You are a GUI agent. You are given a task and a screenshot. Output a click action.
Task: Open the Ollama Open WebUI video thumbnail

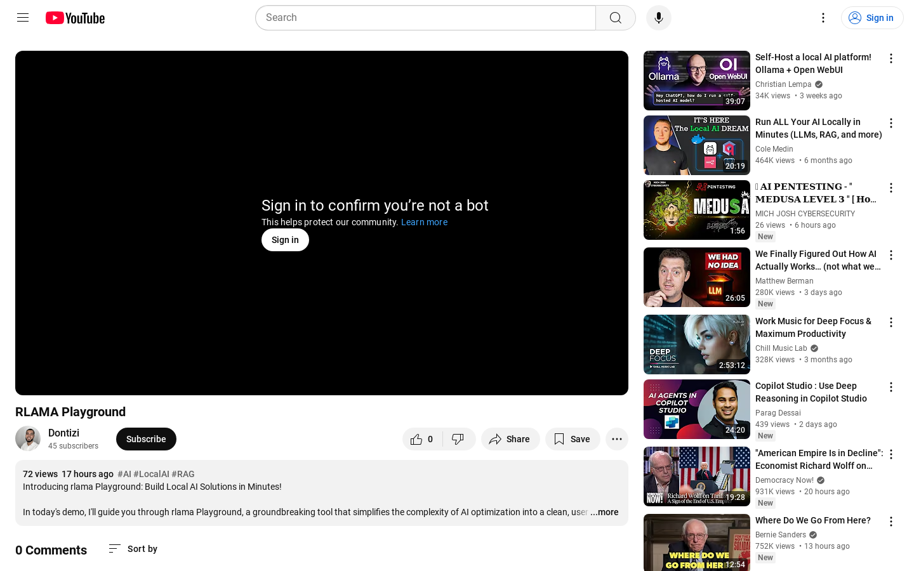(697, 81)
